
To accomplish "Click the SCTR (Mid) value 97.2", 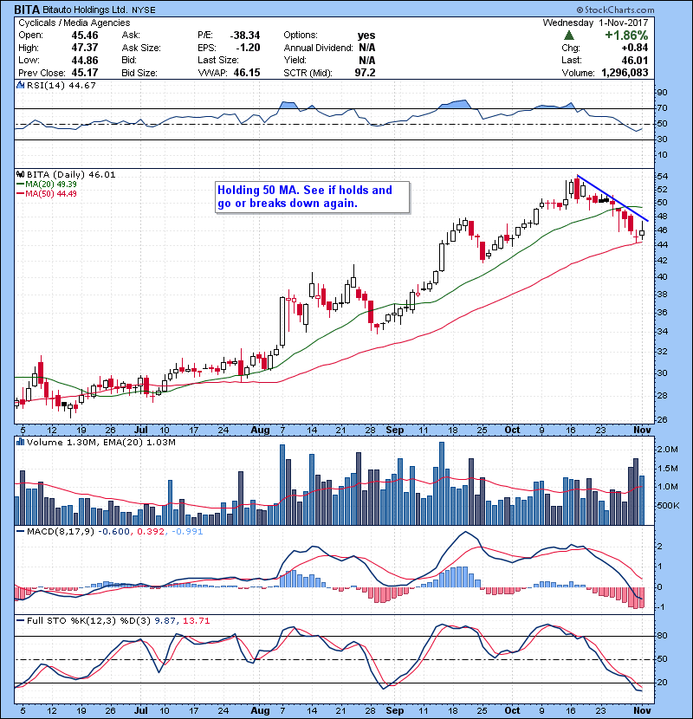I will point(365,73).
